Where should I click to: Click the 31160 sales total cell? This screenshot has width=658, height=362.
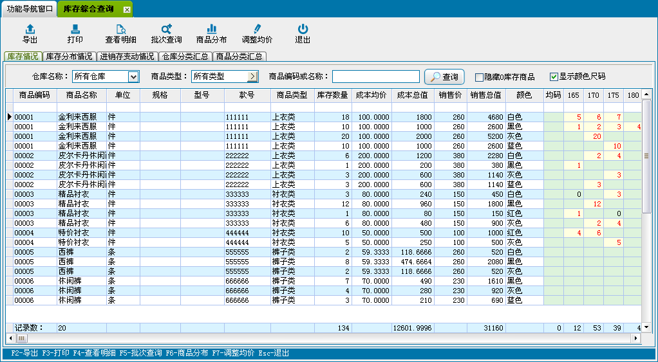(x=486, y=328)
